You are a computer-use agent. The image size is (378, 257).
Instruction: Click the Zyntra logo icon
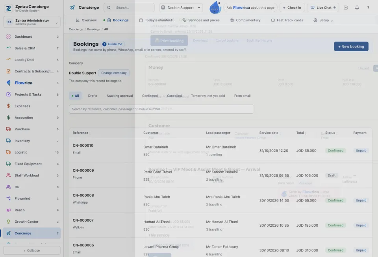coord(8,8)
